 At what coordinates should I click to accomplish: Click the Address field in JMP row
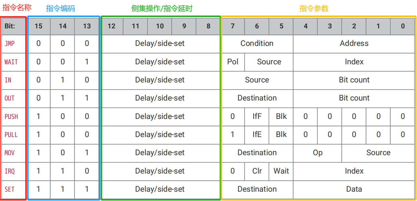click(354, 44)
